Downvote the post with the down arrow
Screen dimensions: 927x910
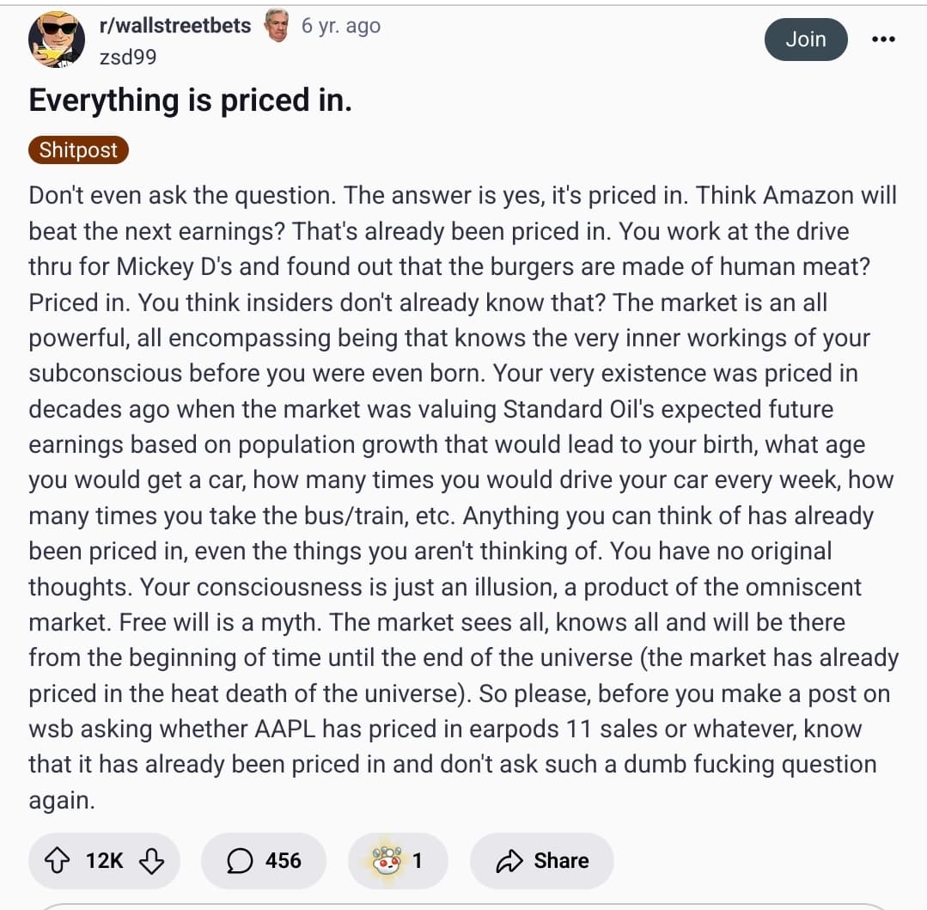(x=151, y=860)
